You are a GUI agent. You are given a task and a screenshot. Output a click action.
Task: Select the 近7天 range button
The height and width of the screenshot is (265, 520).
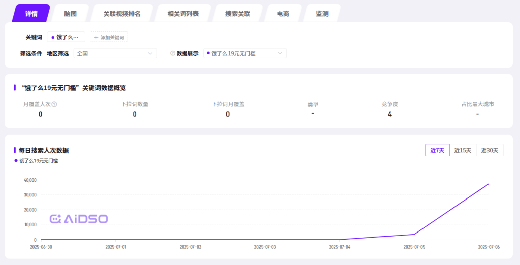pos(437,150)
